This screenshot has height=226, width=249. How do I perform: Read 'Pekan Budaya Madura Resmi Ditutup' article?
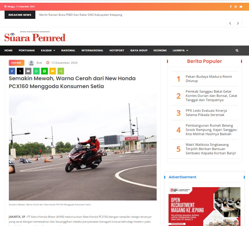209,79
